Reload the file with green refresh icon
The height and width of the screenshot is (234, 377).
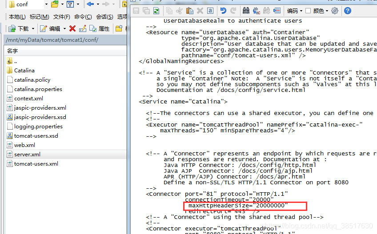(x=156, y=11)
